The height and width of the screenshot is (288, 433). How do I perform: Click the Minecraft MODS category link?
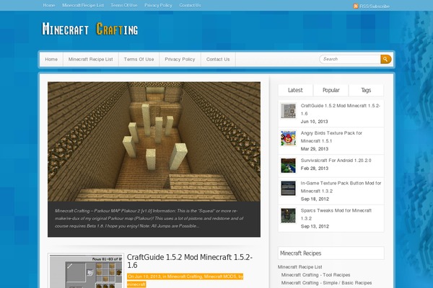tap(220, 276)
